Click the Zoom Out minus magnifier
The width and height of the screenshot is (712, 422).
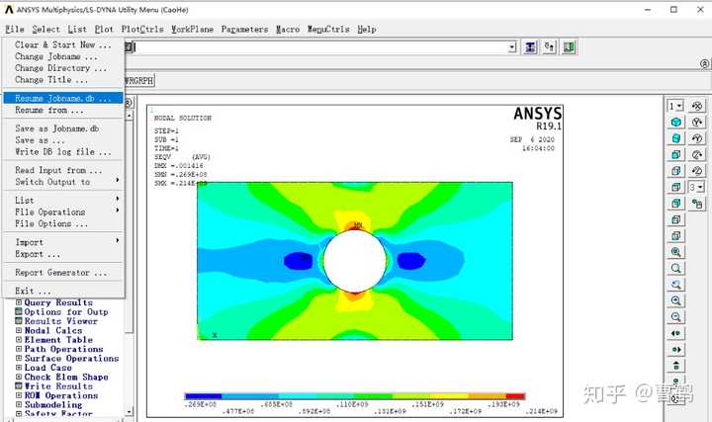(675, 317)
